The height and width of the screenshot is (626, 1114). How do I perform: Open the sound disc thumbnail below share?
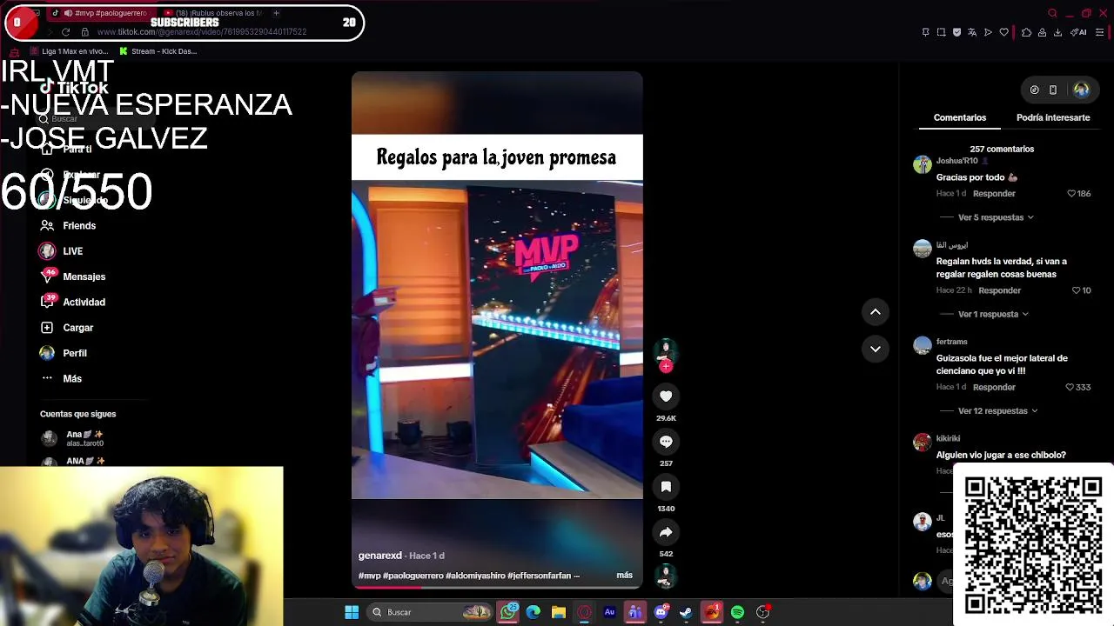(x=666, y=576)
